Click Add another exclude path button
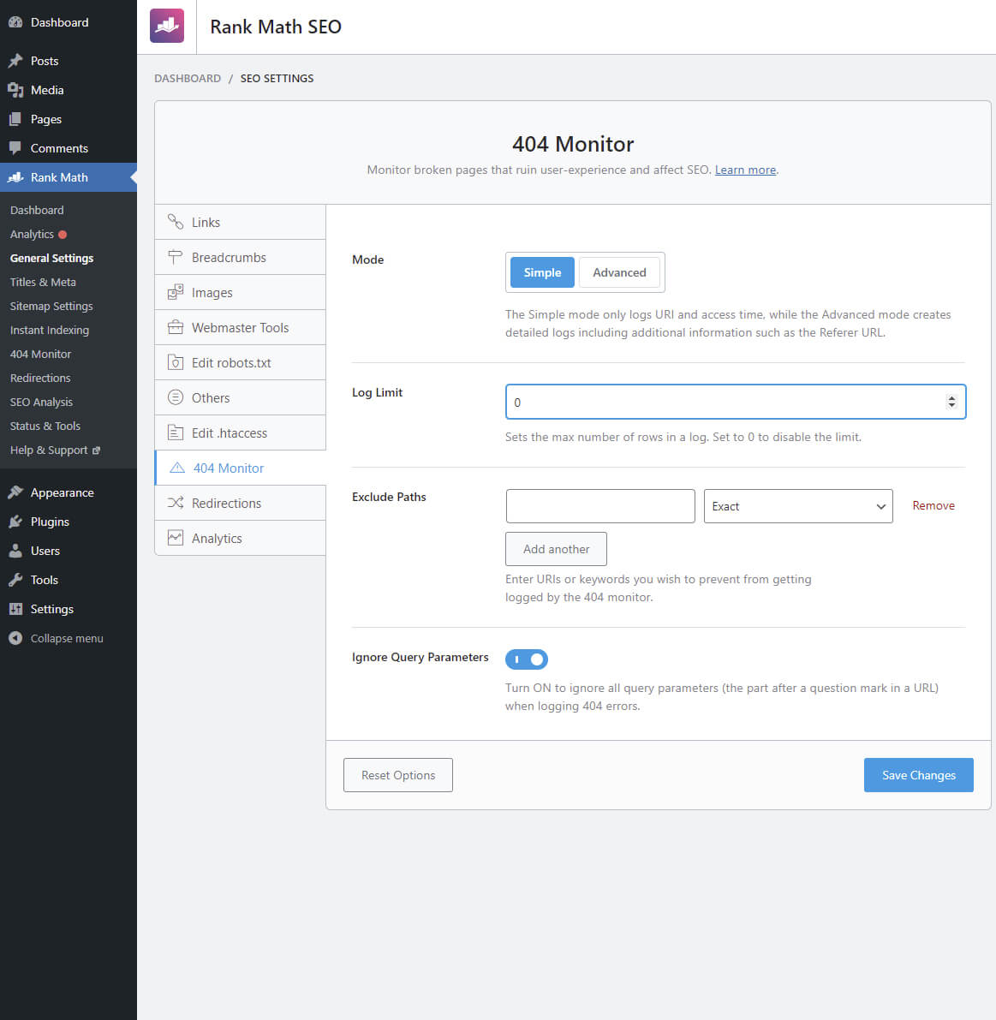Image resolution: width=996 pixels, height=1020 pixels. tap(556, 549)
